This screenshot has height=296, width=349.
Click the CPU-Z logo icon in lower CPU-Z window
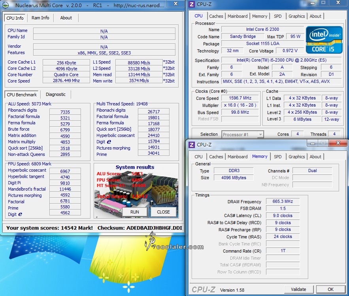pos(192,145)
